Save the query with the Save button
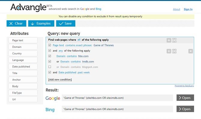 tap(66, 23)
